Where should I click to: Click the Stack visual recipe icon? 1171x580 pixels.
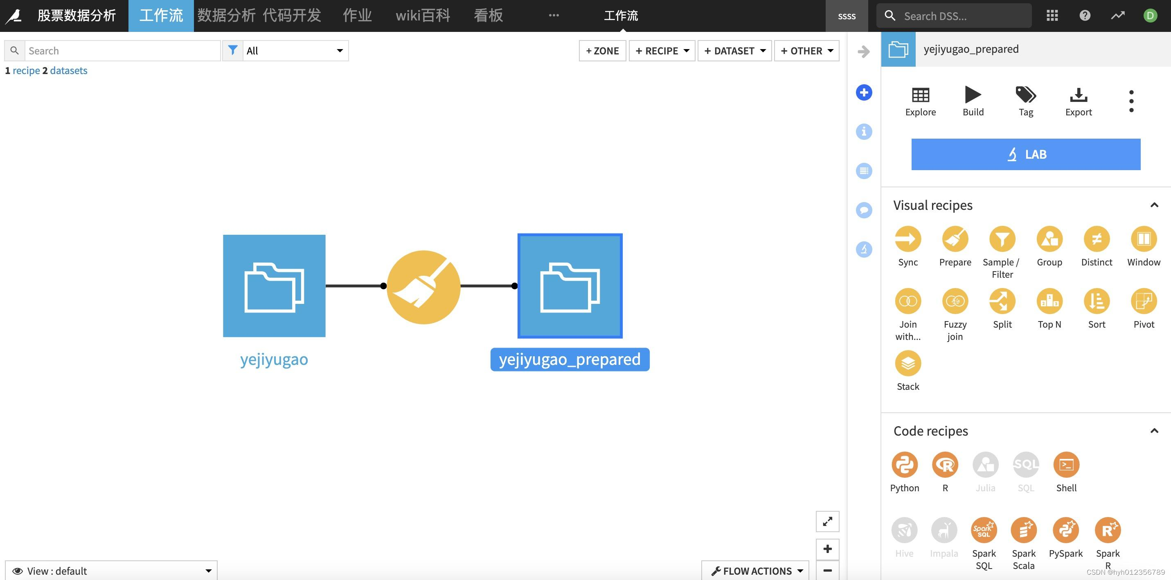point(908,364)
